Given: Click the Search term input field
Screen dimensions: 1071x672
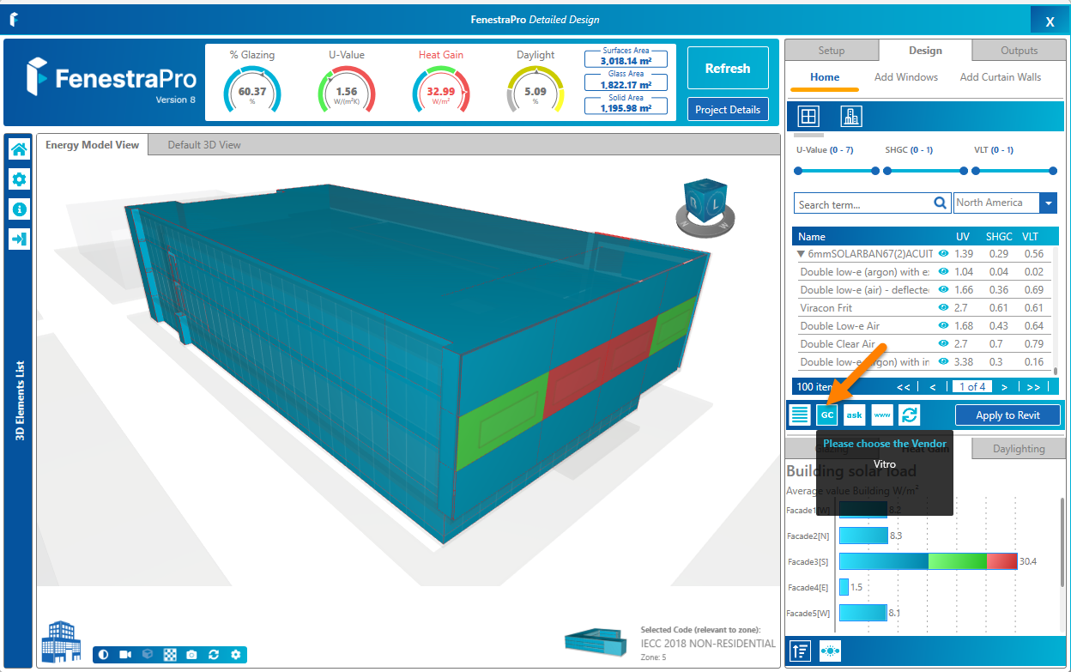Looking at the screenshot, I should click(x=863, y=204).
